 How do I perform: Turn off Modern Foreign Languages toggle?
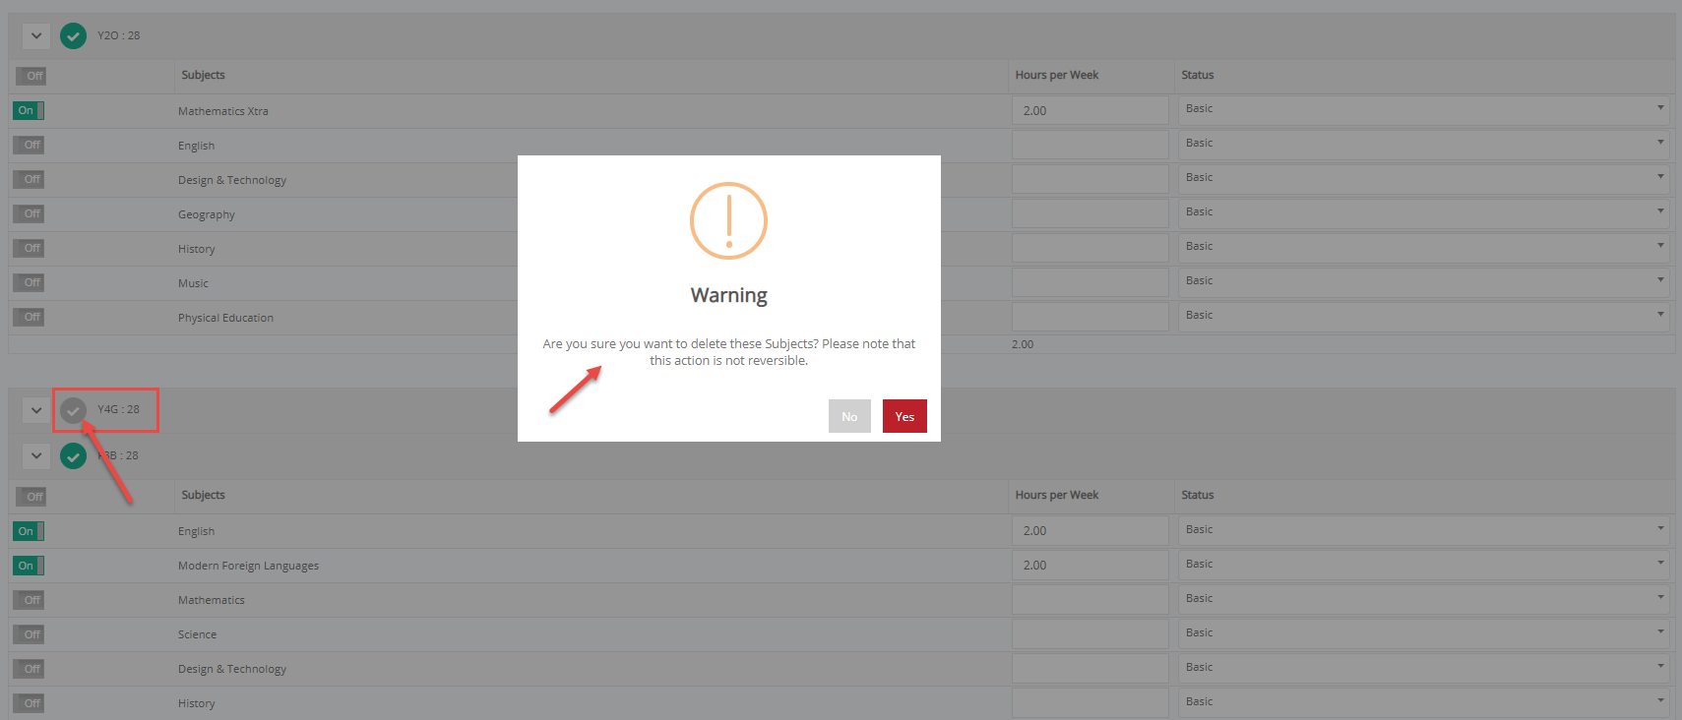click(29, 566)
